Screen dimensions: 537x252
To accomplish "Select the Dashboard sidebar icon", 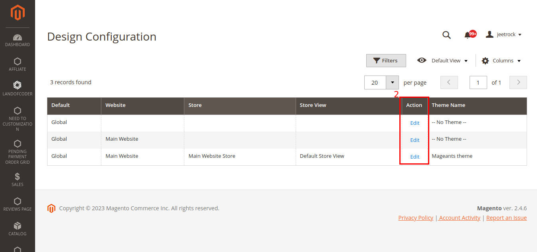I will click(17, 39).
